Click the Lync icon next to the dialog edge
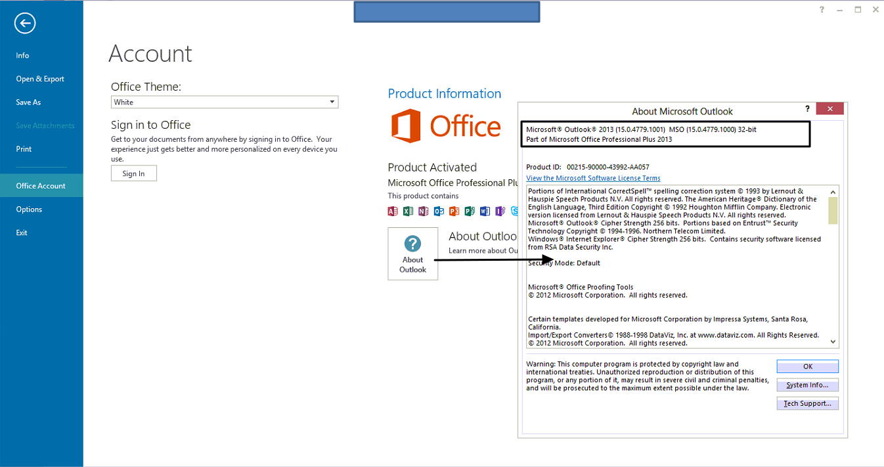Screen dimensions: 884x467 pos(516,211)
